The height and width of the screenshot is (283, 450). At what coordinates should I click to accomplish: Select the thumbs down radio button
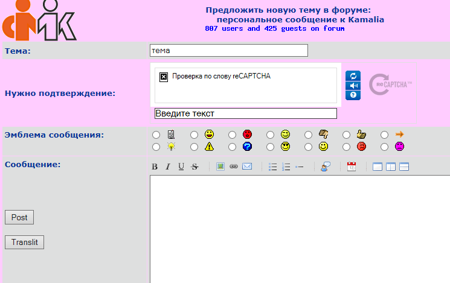click(308, 135)
